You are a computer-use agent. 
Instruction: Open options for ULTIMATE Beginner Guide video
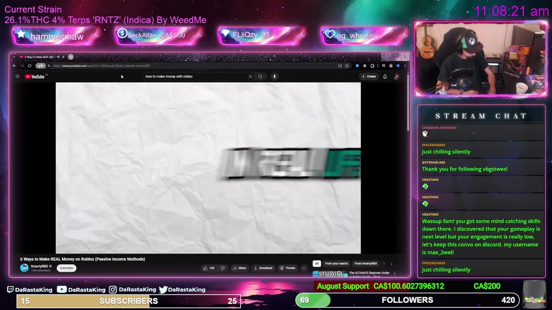click(394, 273)
